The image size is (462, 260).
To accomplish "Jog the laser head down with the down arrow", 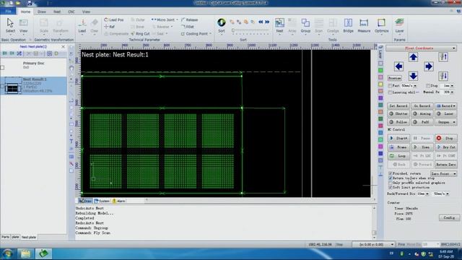I will pos(413,76).
